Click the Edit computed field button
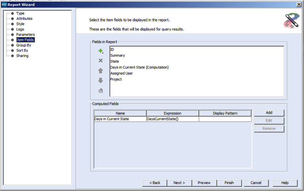Screen dimensions: 304x191 click(269, 121)
